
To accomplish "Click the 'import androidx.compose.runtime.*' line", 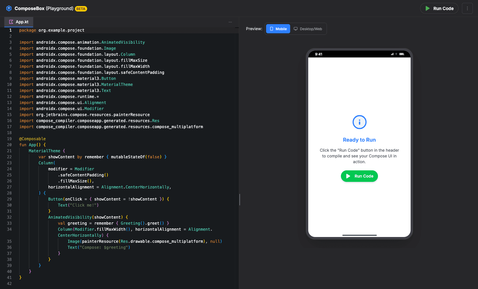I will 59,97.
